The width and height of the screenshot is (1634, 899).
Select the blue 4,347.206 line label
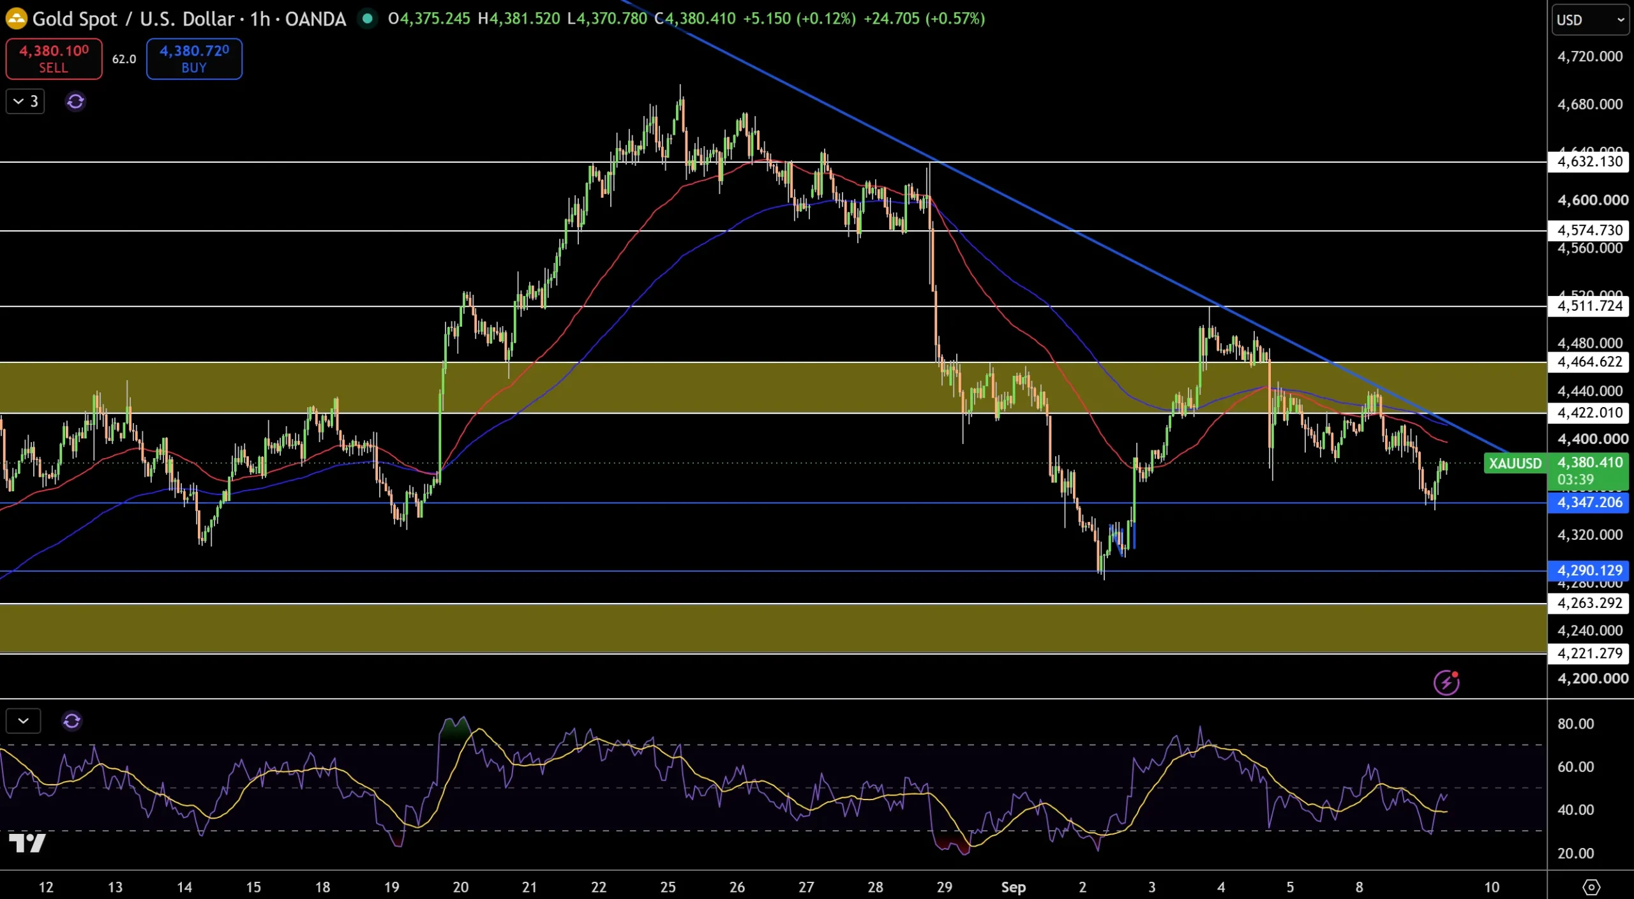pos(1589,502)
